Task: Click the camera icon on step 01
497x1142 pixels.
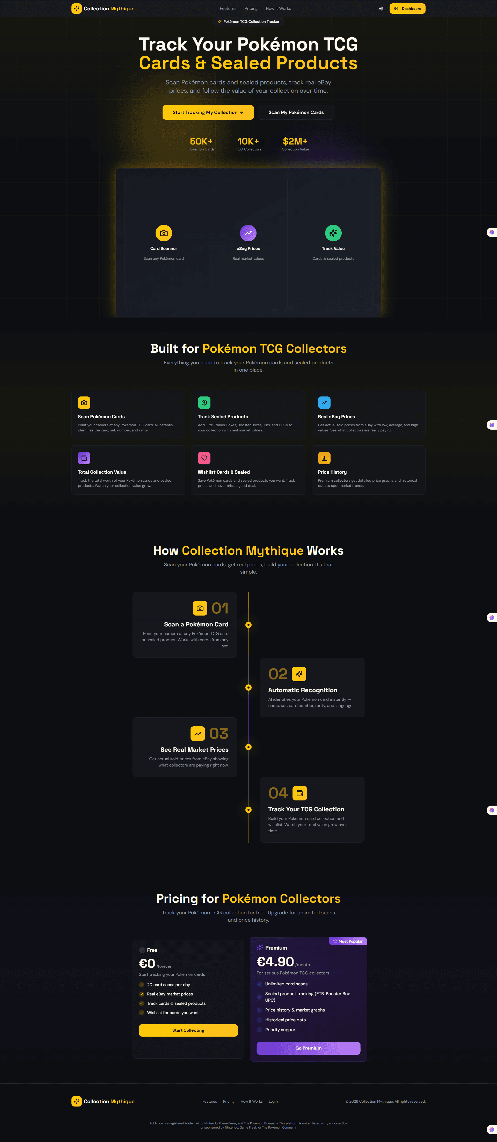Action: click(200, 608)
